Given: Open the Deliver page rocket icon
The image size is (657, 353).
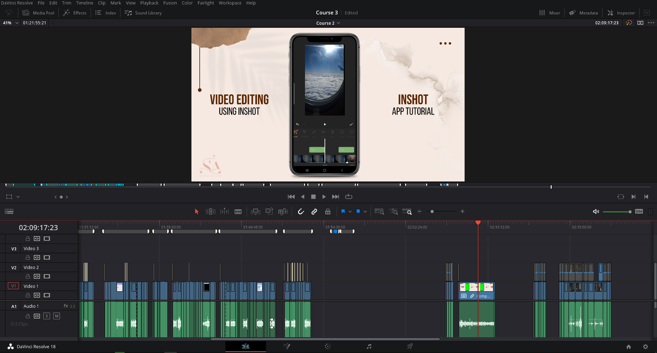Looking at the screenshot, I should tap(410, 346).
